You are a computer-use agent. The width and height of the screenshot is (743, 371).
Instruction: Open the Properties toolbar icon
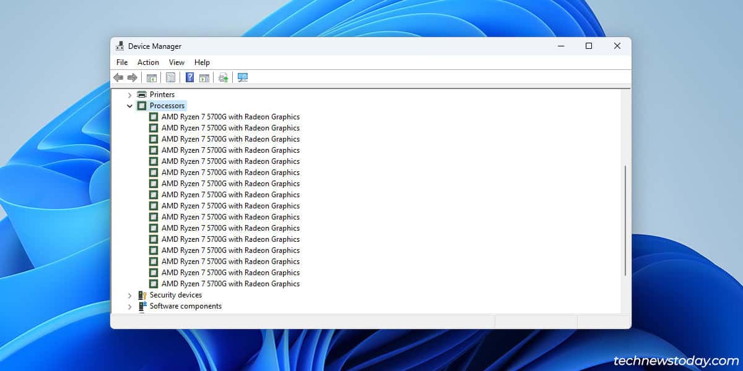(170, 77)
